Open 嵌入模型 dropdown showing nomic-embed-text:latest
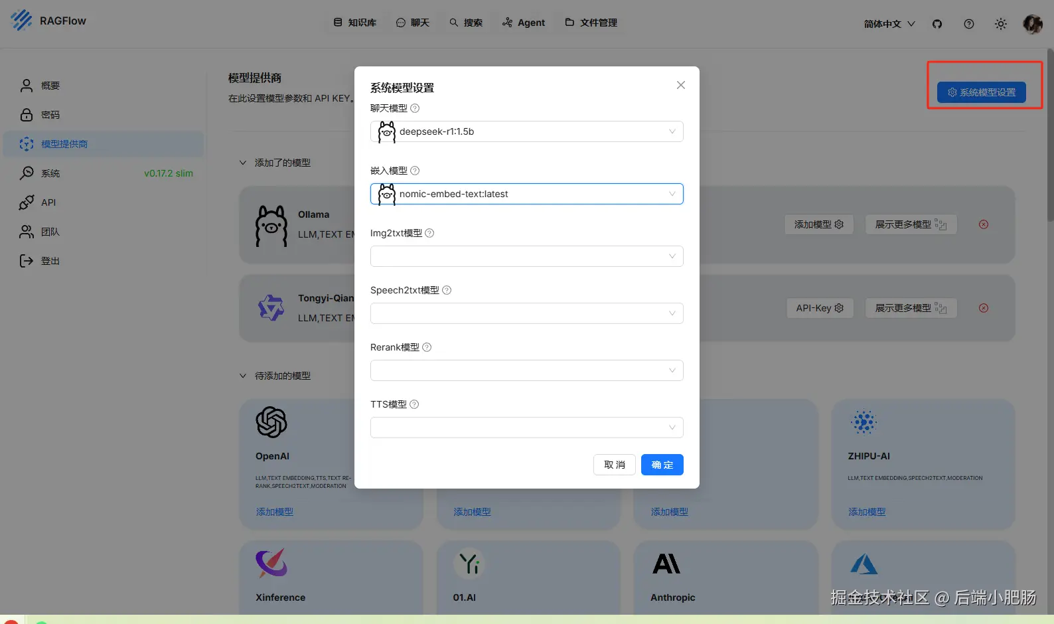The image size is (1054, 624). 527,194
